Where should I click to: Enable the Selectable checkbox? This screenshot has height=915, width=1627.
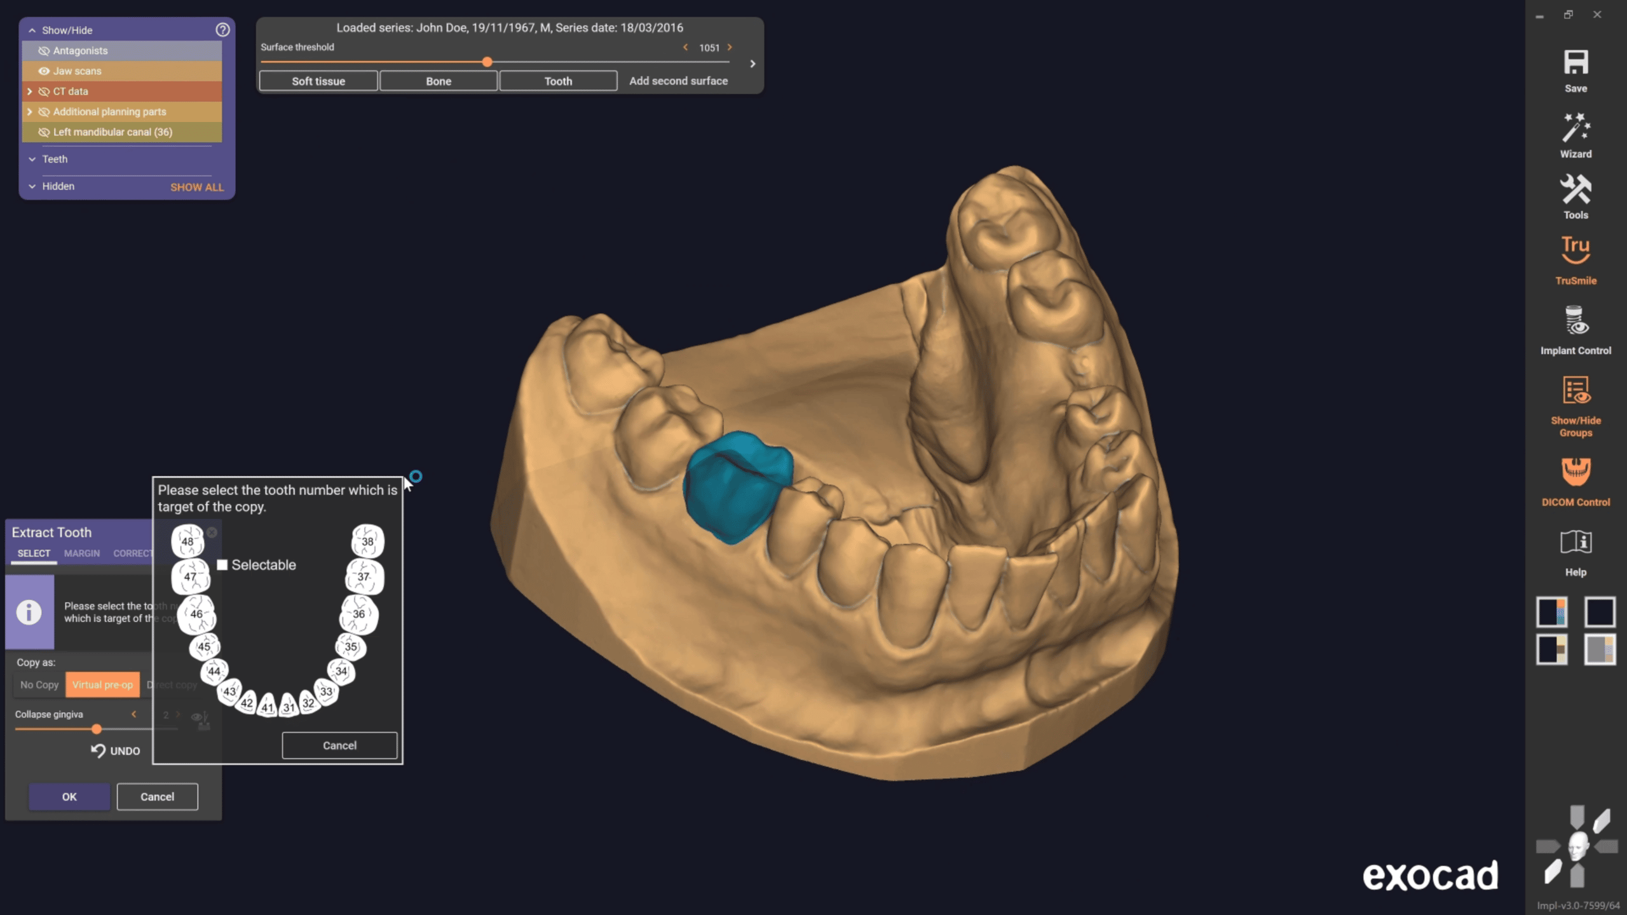222,565
